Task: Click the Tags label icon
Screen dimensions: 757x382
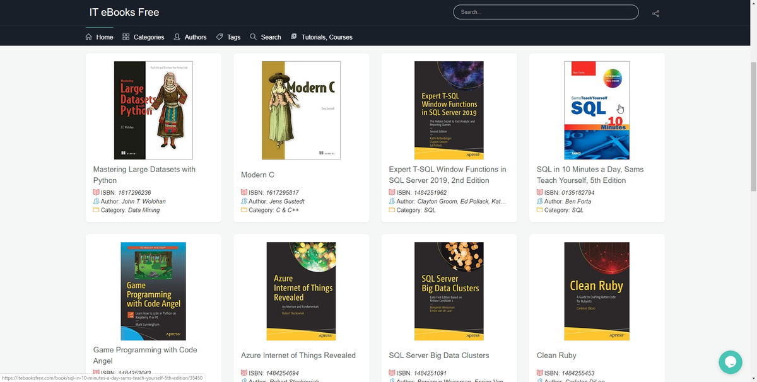Action: (220, 37)
